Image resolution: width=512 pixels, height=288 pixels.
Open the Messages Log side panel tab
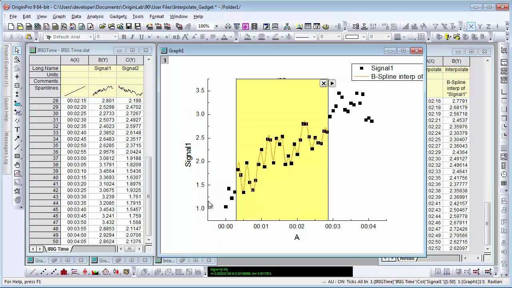6,148
